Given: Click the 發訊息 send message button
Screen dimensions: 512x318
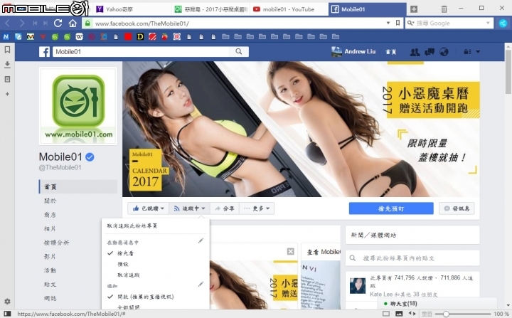Looking at the screenshot, I should [x=457, y=208].
